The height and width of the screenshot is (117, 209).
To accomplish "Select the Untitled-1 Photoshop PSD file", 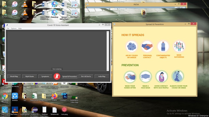I will click(x=65, y=97).
